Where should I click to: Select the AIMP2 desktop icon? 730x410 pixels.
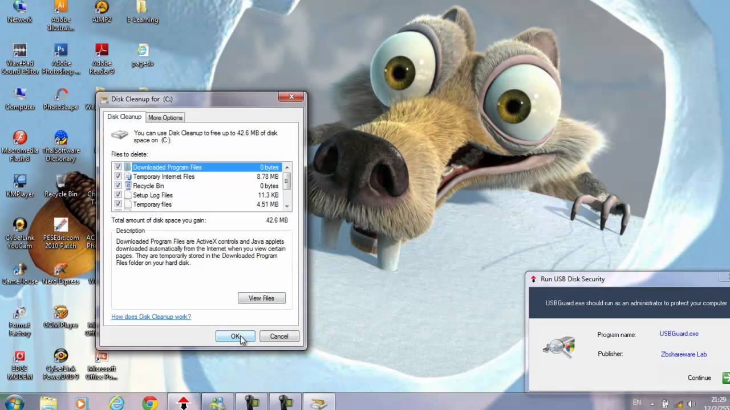(101, 12)
